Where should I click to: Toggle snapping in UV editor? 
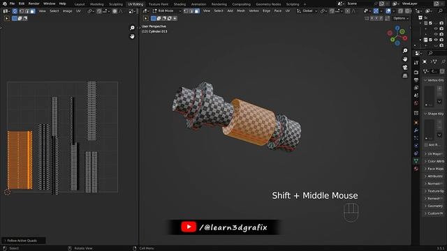pyautogui.click(x=99, y=11)
